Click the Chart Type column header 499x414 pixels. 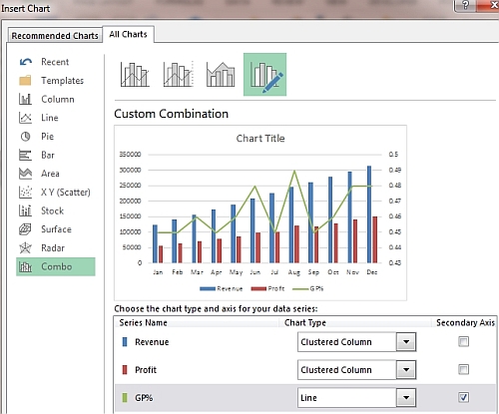305,322
